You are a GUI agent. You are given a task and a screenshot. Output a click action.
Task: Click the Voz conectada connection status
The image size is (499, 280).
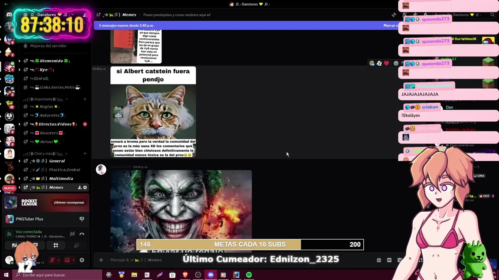29,232
